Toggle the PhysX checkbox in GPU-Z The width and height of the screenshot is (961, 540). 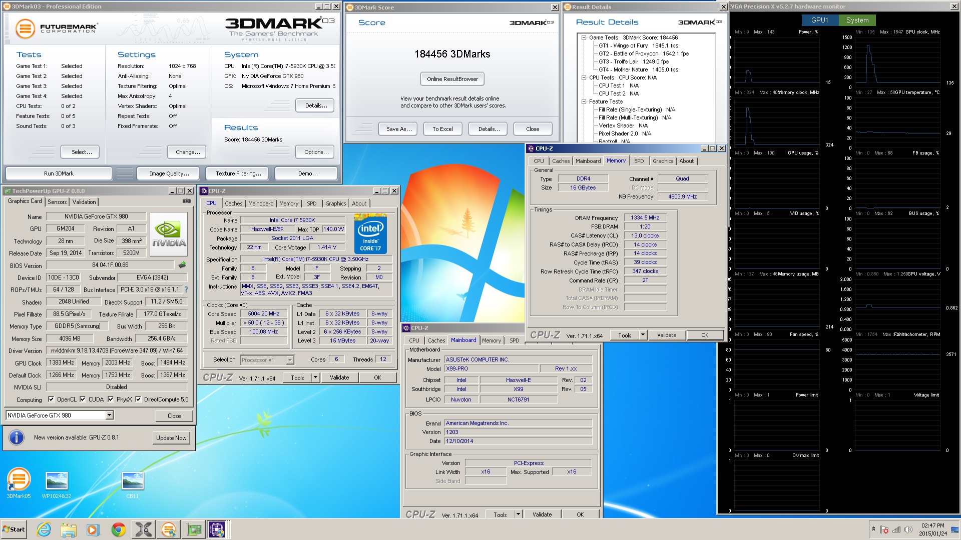pos(111,399)
